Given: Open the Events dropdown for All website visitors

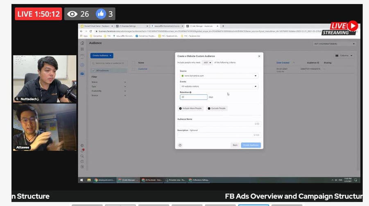Looking at the screenshot, I should 219,87.
